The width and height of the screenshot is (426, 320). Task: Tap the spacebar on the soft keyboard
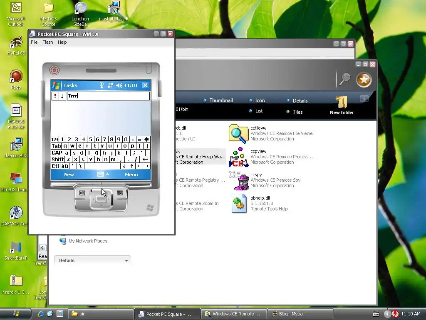pos(102,166)
